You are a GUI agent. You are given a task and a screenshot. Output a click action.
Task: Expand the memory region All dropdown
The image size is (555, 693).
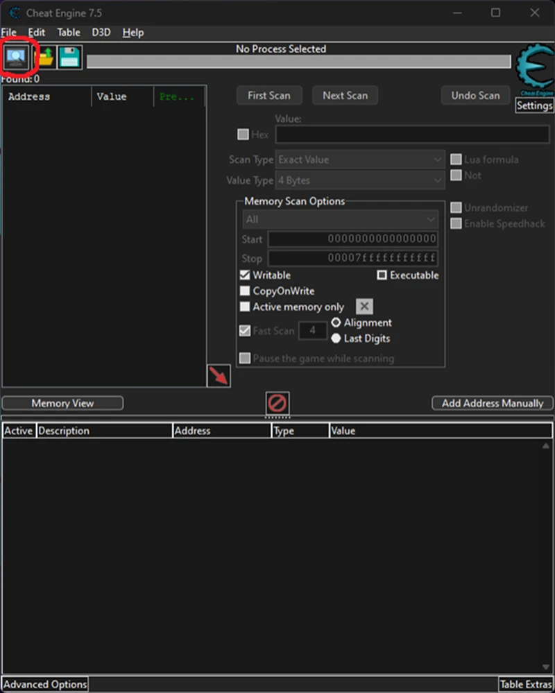[340, 220]
